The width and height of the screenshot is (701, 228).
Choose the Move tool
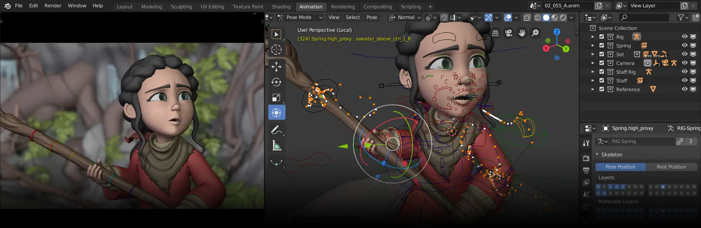point(277,67)
